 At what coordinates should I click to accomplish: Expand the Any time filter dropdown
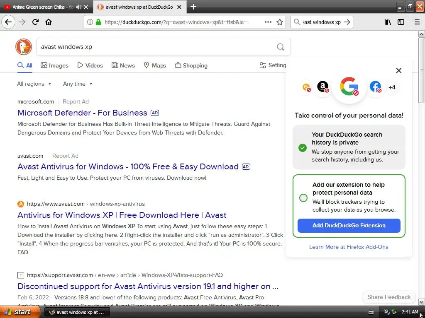point(78,84)
